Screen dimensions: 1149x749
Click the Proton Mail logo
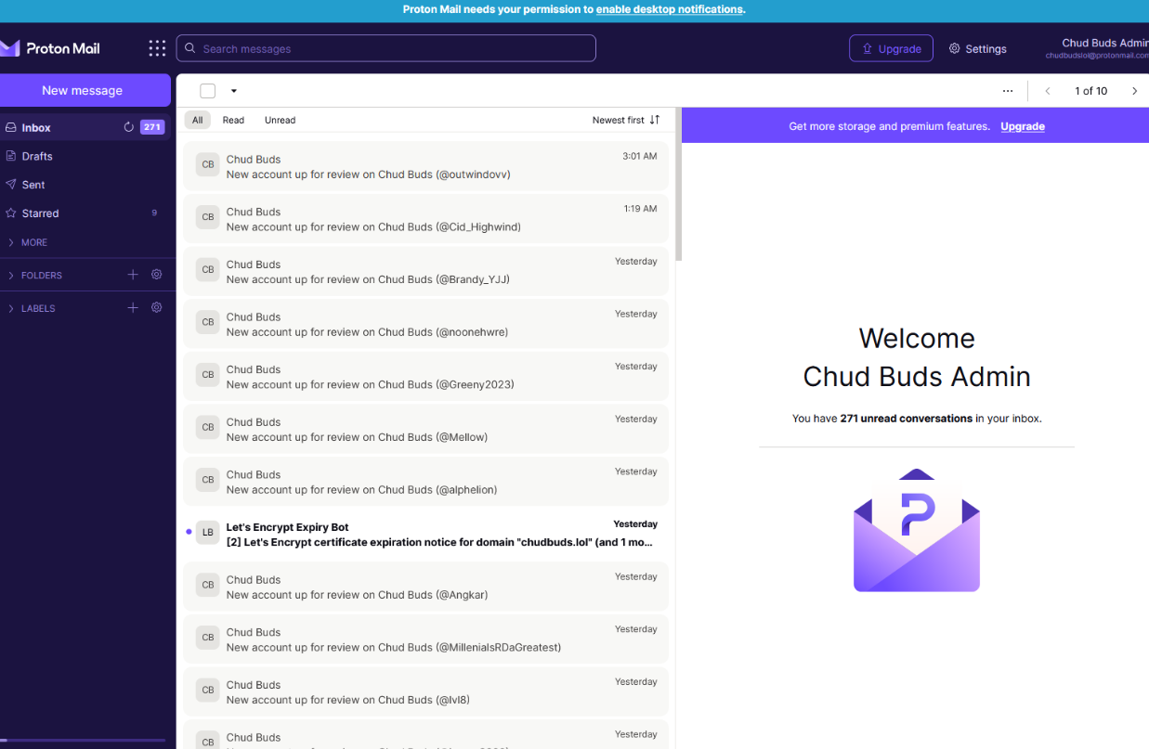[50, 48]
